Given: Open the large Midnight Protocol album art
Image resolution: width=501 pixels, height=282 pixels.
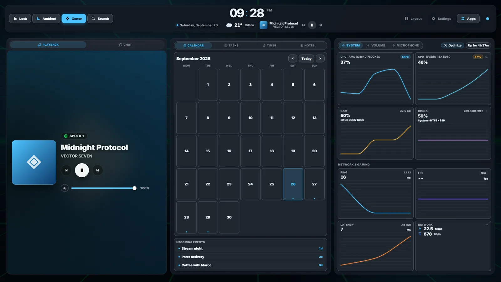Looking at the screenshot, I should click(x=34, y=162).
